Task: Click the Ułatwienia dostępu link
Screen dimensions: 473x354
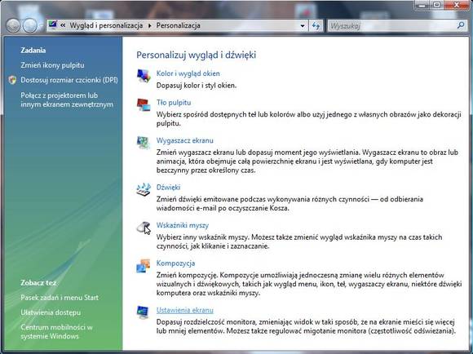Action: tap(51, 312)
